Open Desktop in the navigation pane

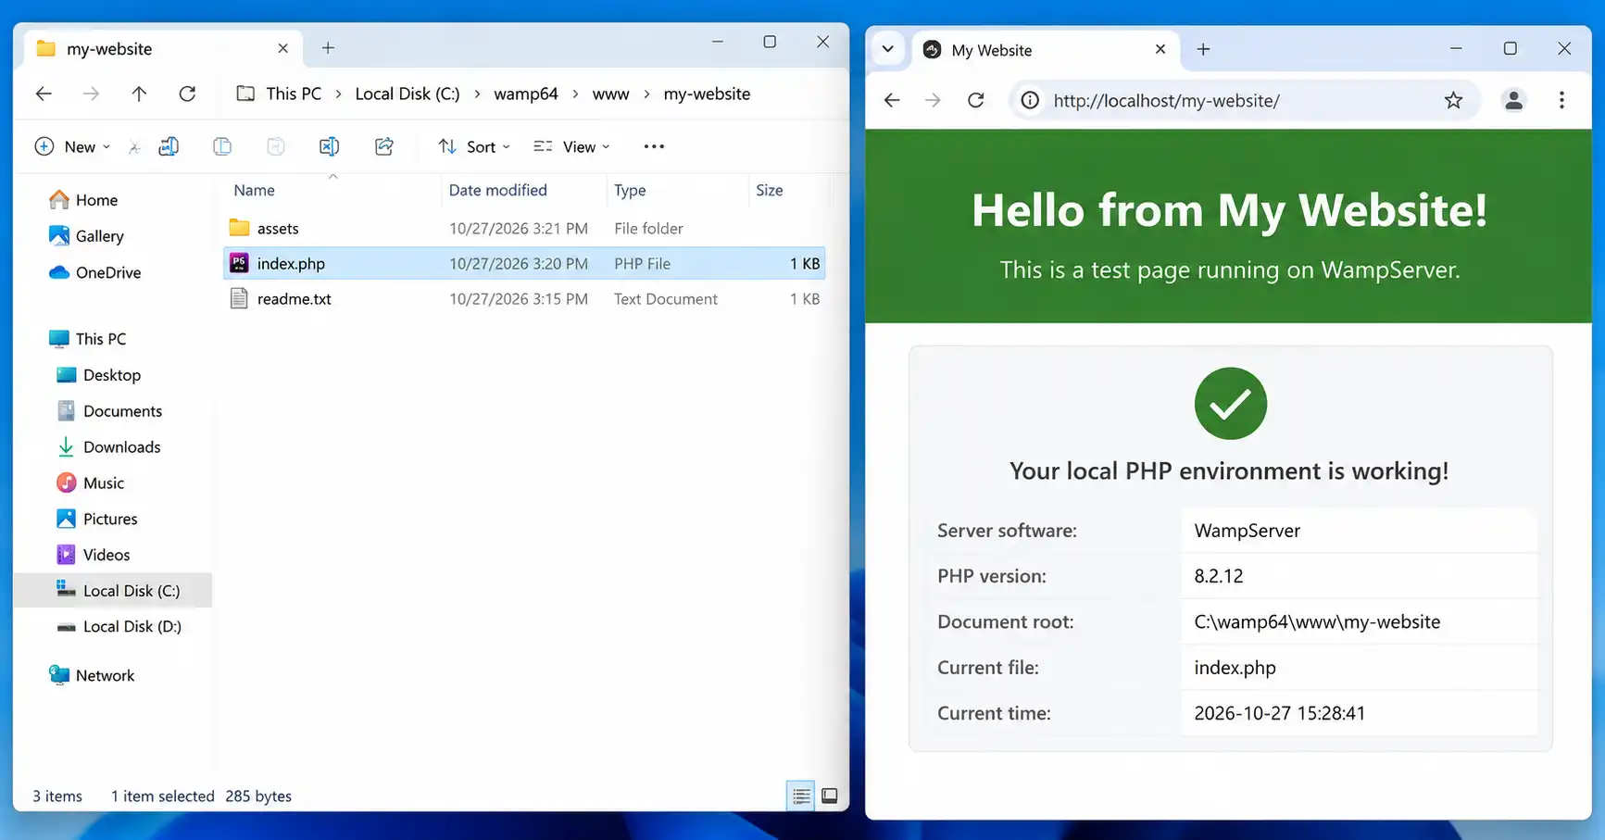click(98, 375)
